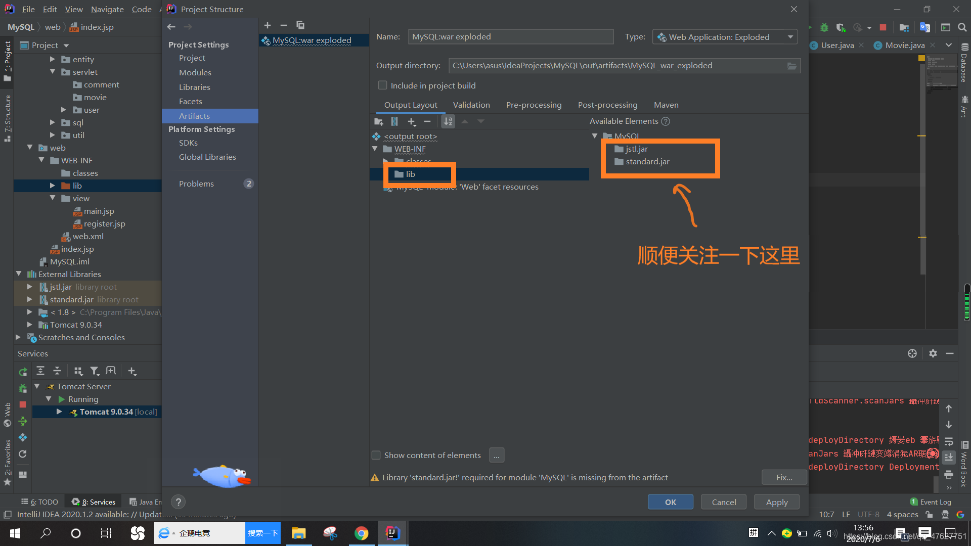
Task: Click the Search Everywhere magnifier icon
Action: pos(962,27)
